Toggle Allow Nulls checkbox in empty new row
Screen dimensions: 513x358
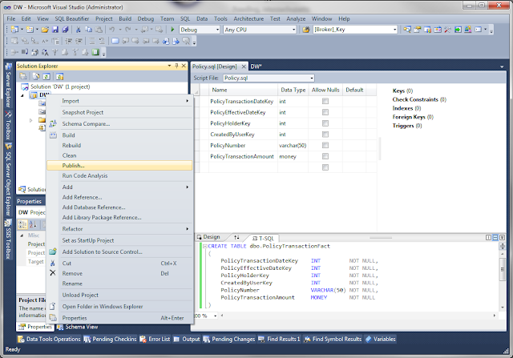(x=325, y=167)
